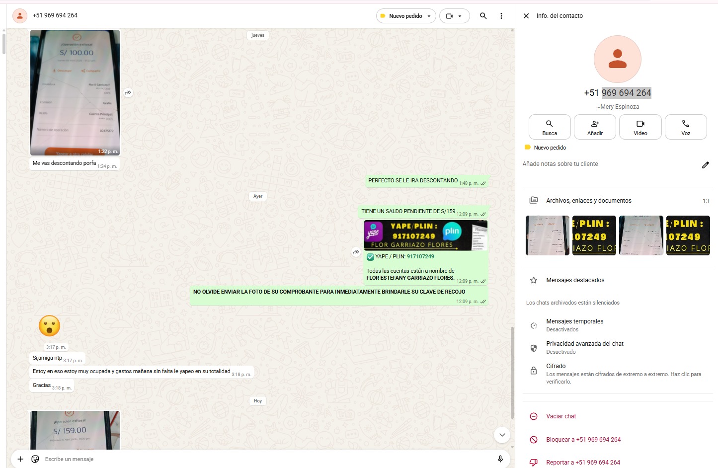Open Mensajes temporales setting
This screenshot has width=718, height=468.
pyautogui.click(x=574, y=325)
